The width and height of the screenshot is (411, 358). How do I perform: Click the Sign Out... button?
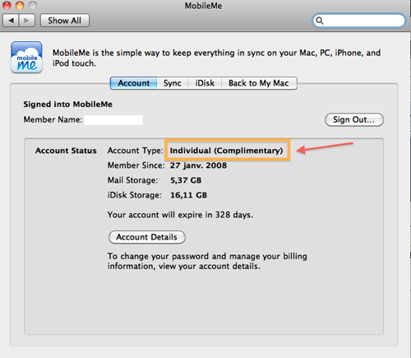pyautogui.click(x=354, y=120)
